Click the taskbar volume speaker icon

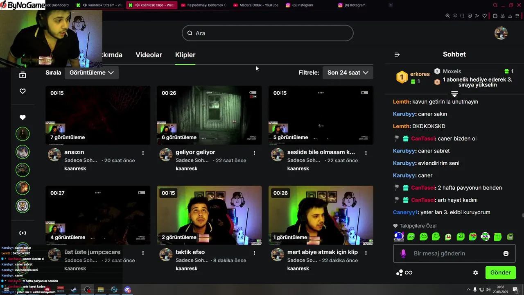[x=488, y=290]
